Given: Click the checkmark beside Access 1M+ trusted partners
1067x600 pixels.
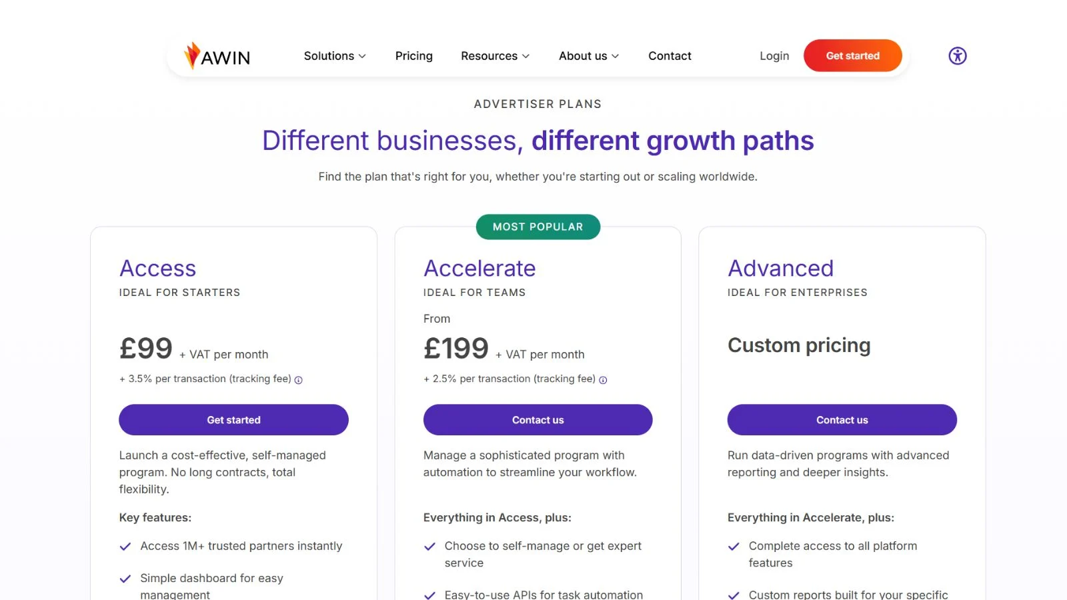Looking at the screenshot, I should coord(125,546).
